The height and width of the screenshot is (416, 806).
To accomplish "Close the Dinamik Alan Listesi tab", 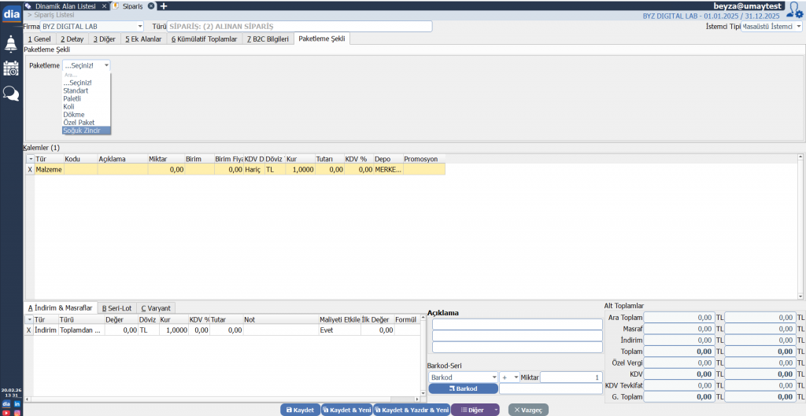I will click(105, 6).
